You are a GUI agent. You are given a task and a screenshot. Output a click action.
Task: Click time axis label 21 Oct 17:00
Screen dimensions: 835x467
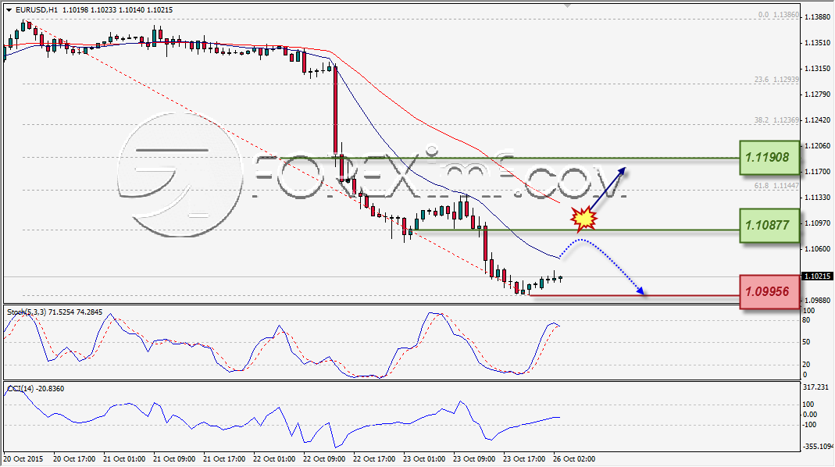(x=224, y=458)
